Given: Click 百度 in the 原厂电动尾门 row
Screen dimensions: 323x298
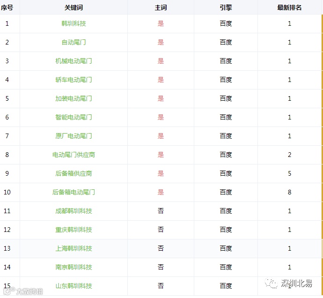Looking at the screenshot, I should (226, 136).
